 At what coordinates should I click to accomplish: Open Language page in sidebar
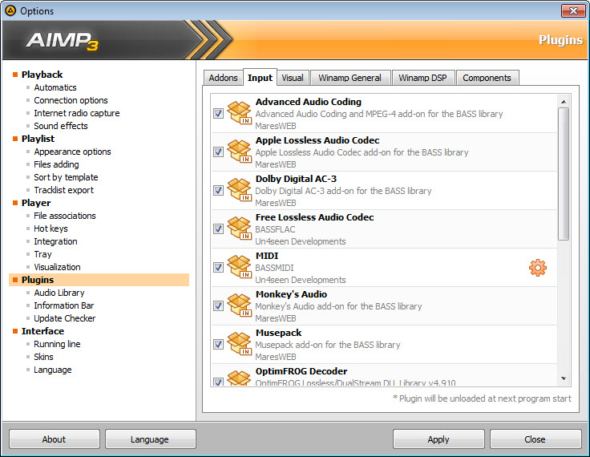coord(53,370)
